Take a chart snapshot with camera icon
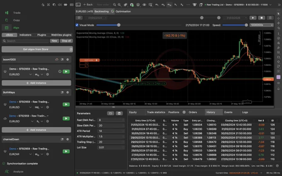The image size is (282, 176). pyautogui.click(x=194, y=5)
